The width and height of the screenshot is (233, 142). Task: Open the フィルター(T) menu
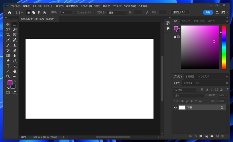(x=86, y=6)
